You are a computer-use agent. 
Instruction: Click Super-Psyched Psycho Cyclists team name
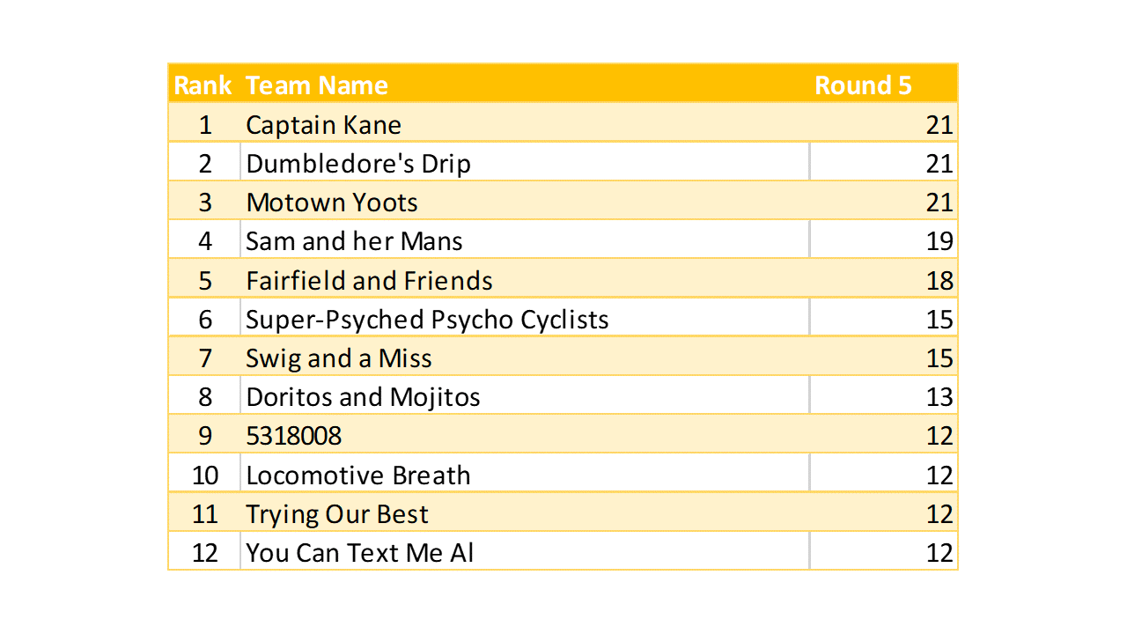click(x=427, y=319)
